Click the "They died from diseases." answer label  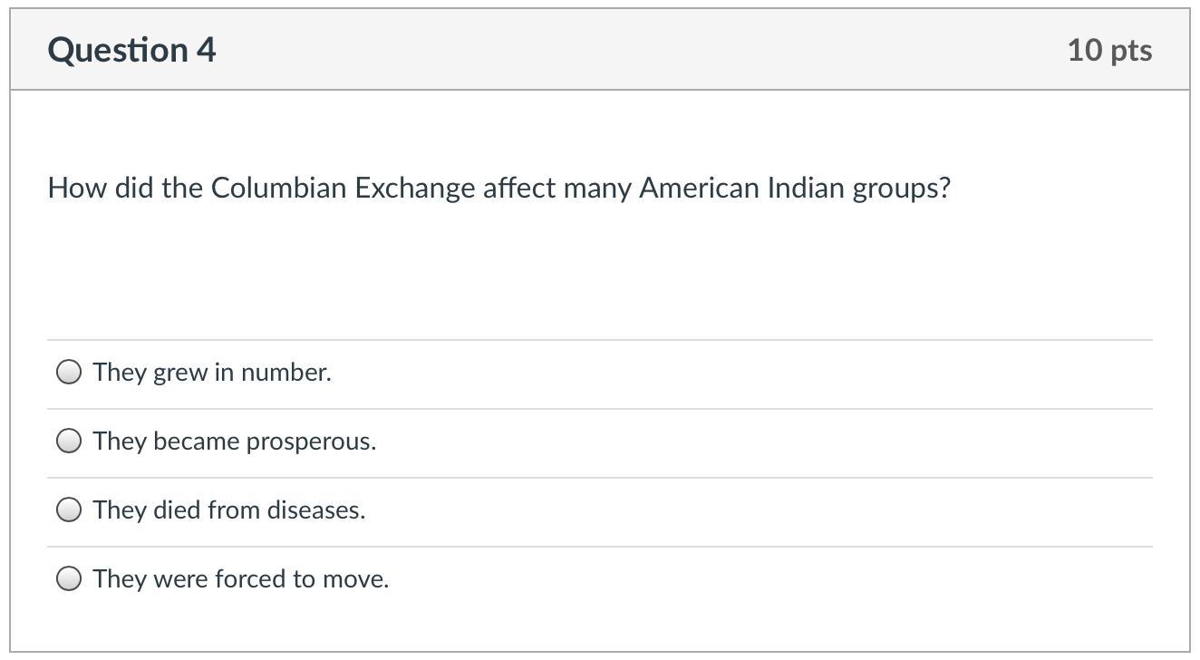228,510
